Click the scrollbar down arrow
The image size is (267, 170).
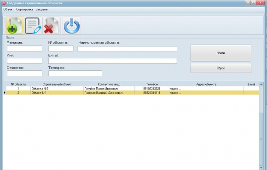coord(261,167)
